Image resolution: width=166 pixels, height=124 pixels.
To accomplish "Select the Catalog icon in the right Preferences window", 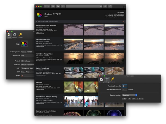I will 102,80.
